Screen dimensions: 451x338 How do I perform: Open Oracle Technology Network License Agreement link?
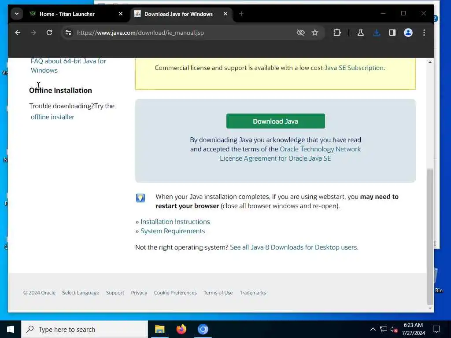coord(291,154)
